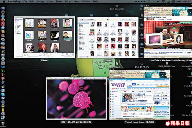Open the Help menu
This screenshot has width=192, height=128.
[x=95, y=2]
